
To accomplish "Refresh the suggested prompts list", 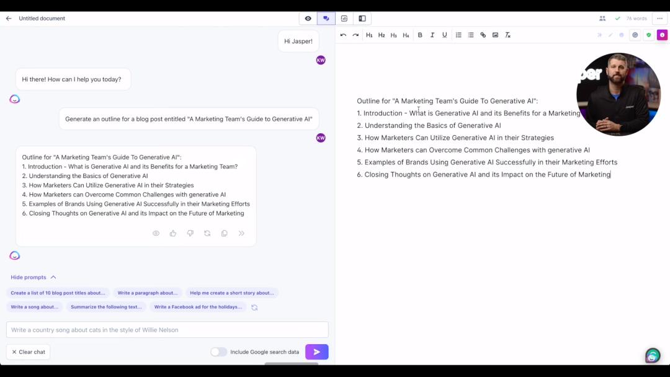I will 254,307.
